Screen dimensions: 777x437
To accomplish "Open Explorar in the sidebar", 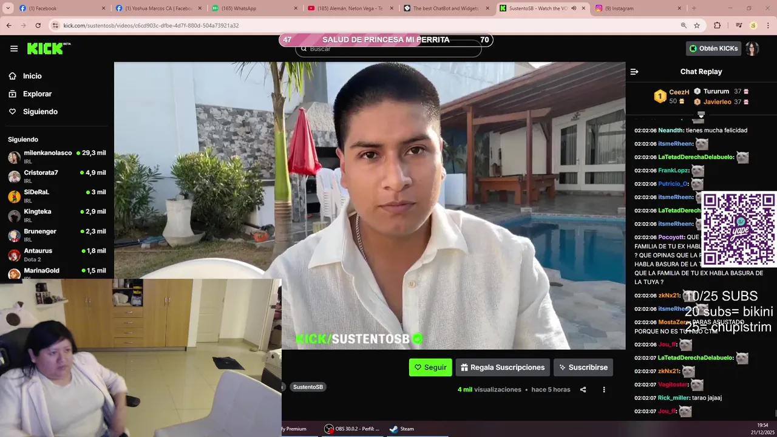I will tap(37, 94).
